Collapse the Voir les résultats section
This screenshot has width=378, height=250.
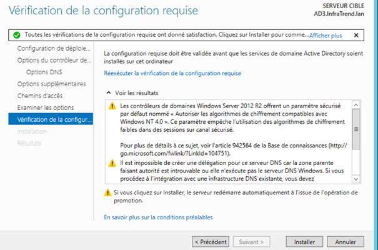click(x=109, y=92)
